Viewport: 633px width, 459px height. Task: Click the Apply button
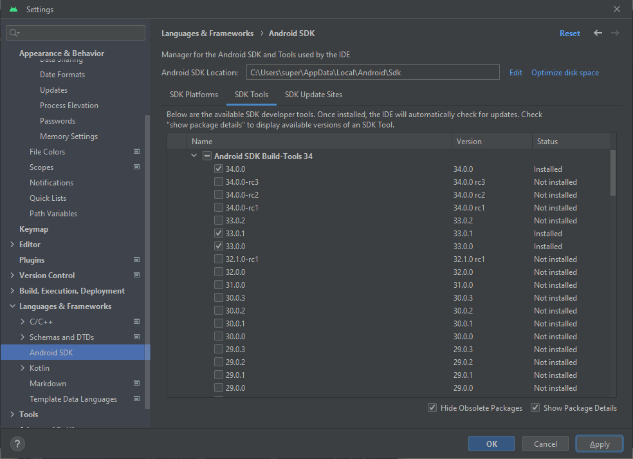coord(599,444)
